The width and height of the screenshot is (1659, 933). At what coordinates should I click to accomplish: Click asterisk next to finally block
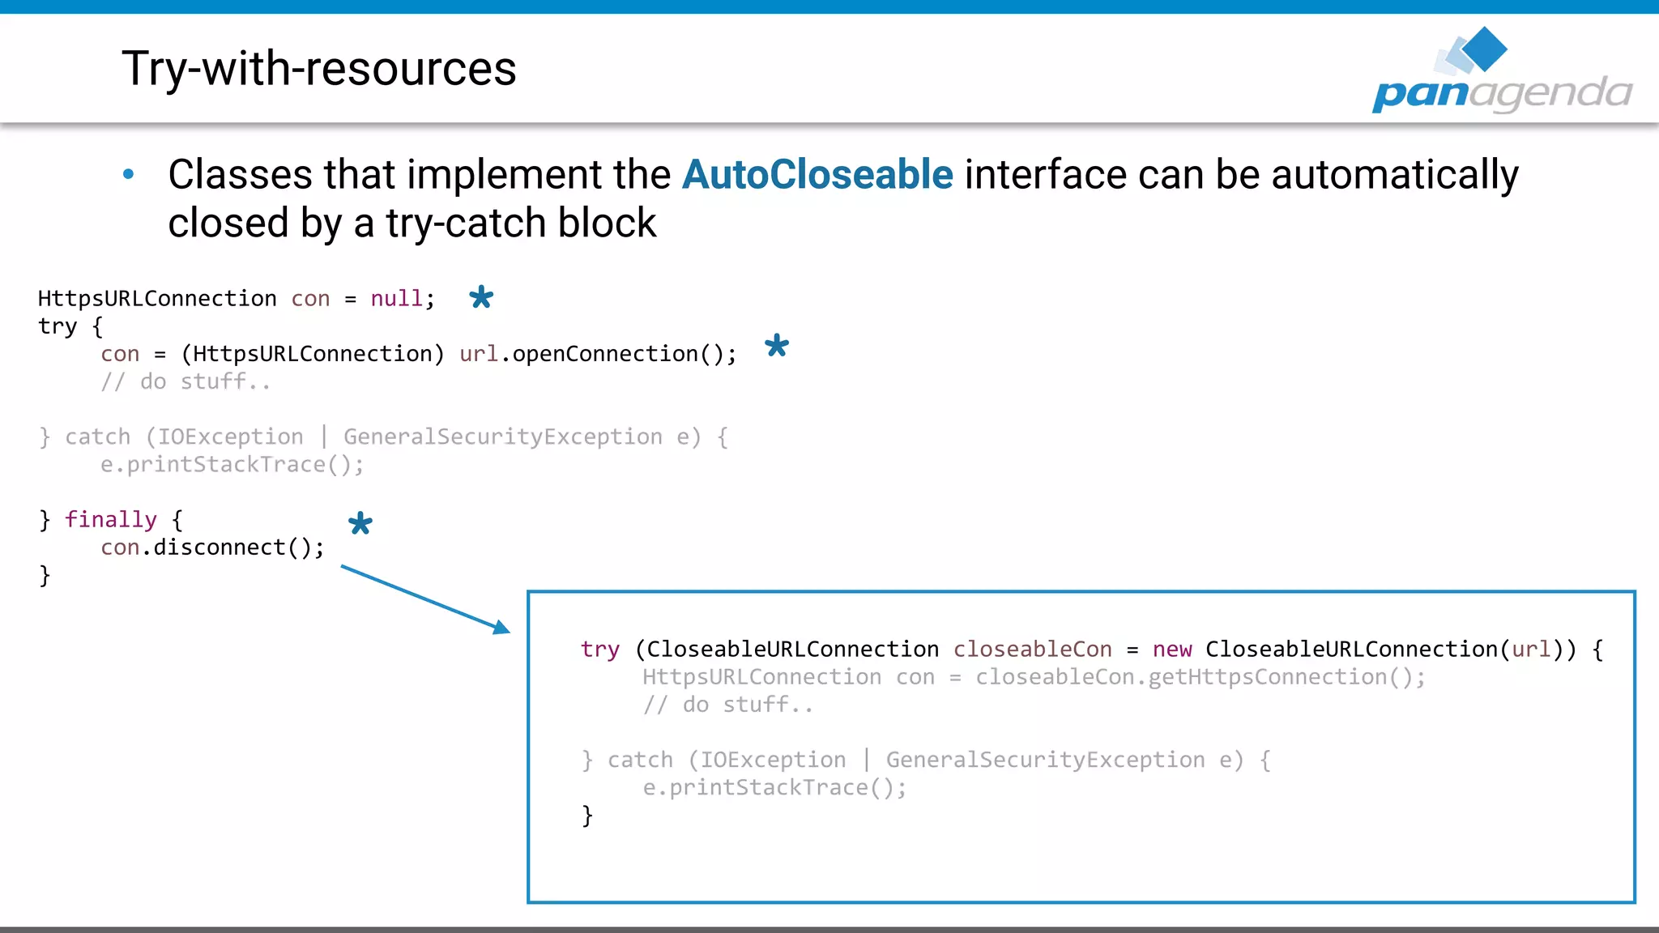point(360,523)
